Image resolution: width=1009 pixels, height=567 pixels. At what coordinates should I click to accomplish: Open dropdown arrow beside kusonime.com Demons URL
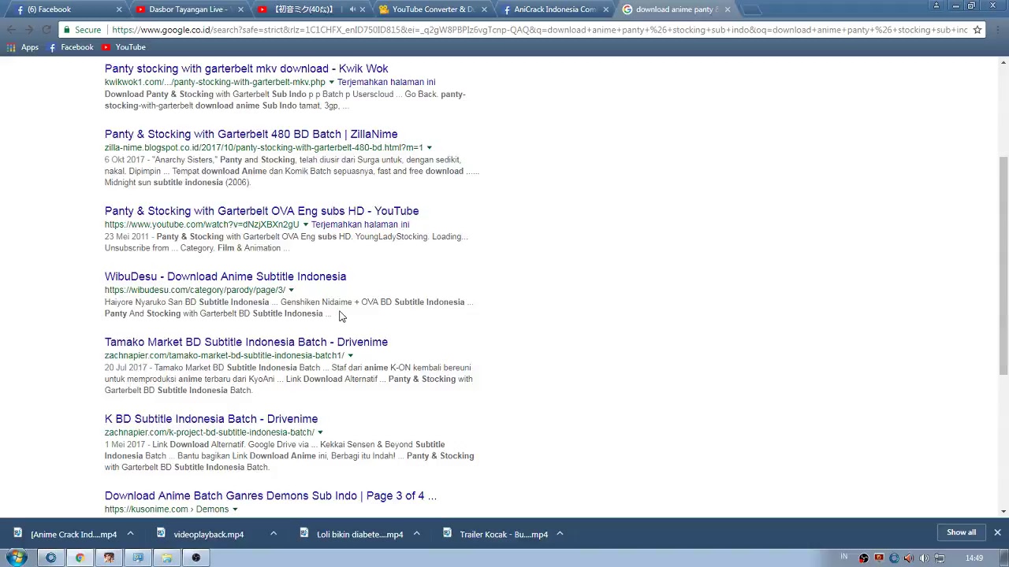[x=235, y=510]
